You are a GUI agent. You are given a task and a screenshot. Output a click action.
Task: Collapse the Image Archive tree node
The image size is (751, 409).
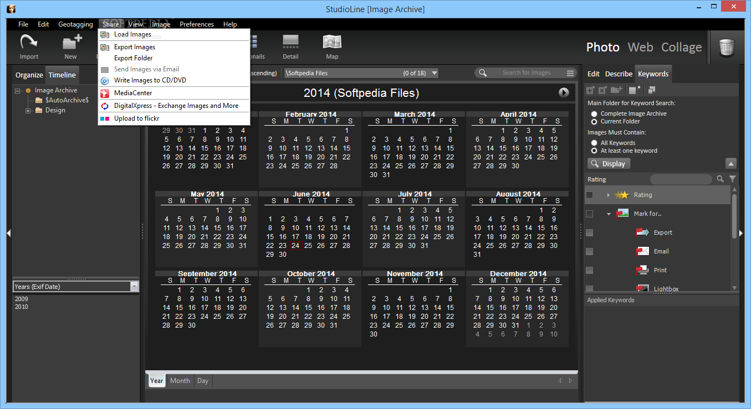tap(18, 91)
